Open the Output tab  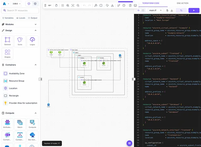coord(33,18)
